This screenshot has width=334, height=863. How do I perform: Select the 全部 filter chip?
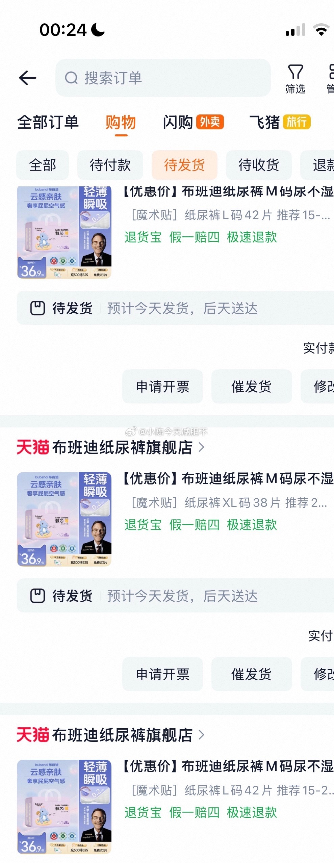(43, 165)
